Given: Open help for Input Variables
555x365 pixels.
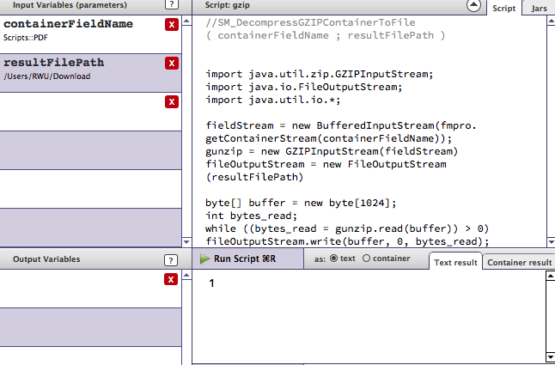Looking at the screenshot, I should coord(172,4).
